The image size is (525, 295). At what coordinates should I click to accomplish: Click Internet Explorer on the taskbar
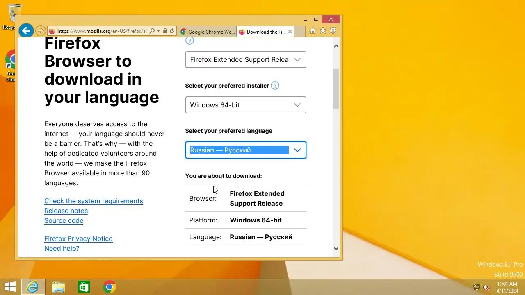tap(32, 287)
